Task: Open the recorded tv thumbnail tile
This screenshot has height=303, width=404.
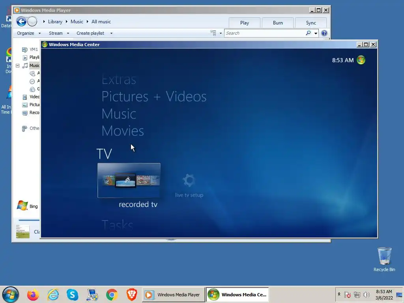Action: click(x=129, y=180)
